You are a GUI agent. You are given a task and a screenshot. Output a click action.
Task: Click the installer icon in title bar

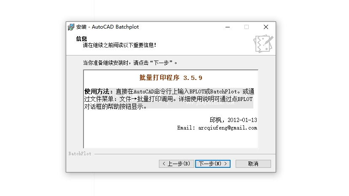(x=71, y=27)
